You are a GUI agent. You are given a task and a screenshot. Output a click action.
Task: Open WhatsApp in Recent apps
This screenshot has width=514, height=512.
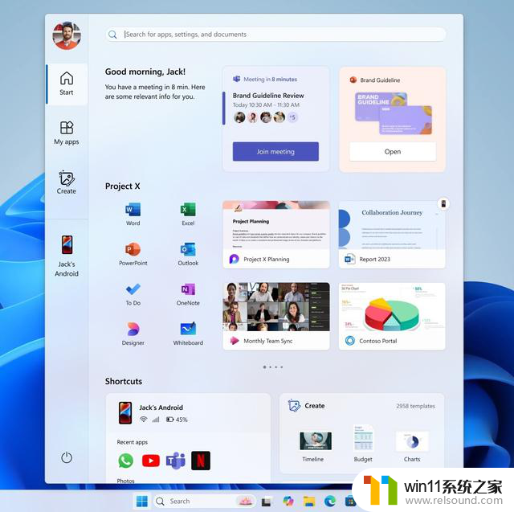pyautogui.click(x=126, y=461)
